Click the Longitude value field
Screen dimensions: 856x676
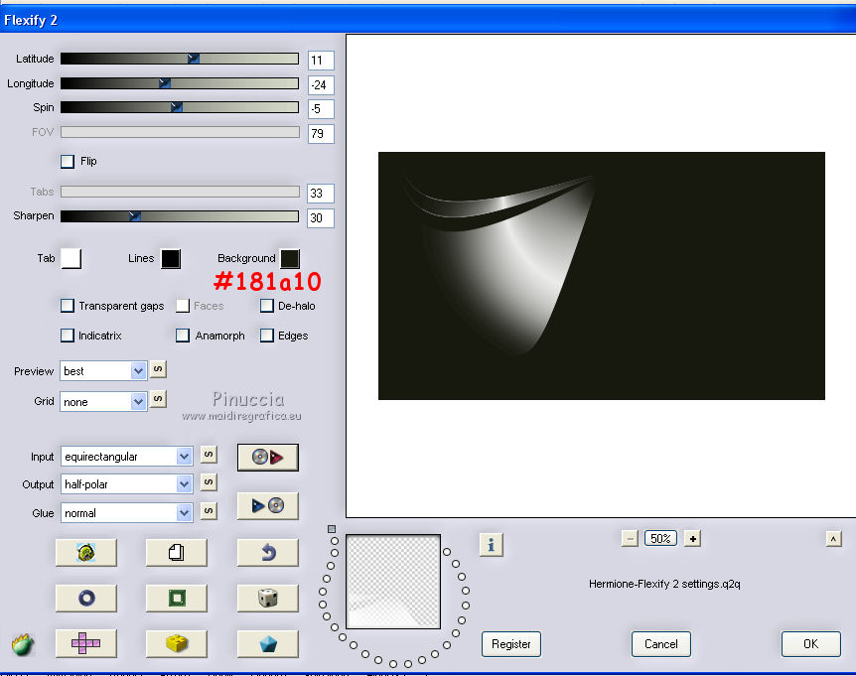(x=321, y=84)
